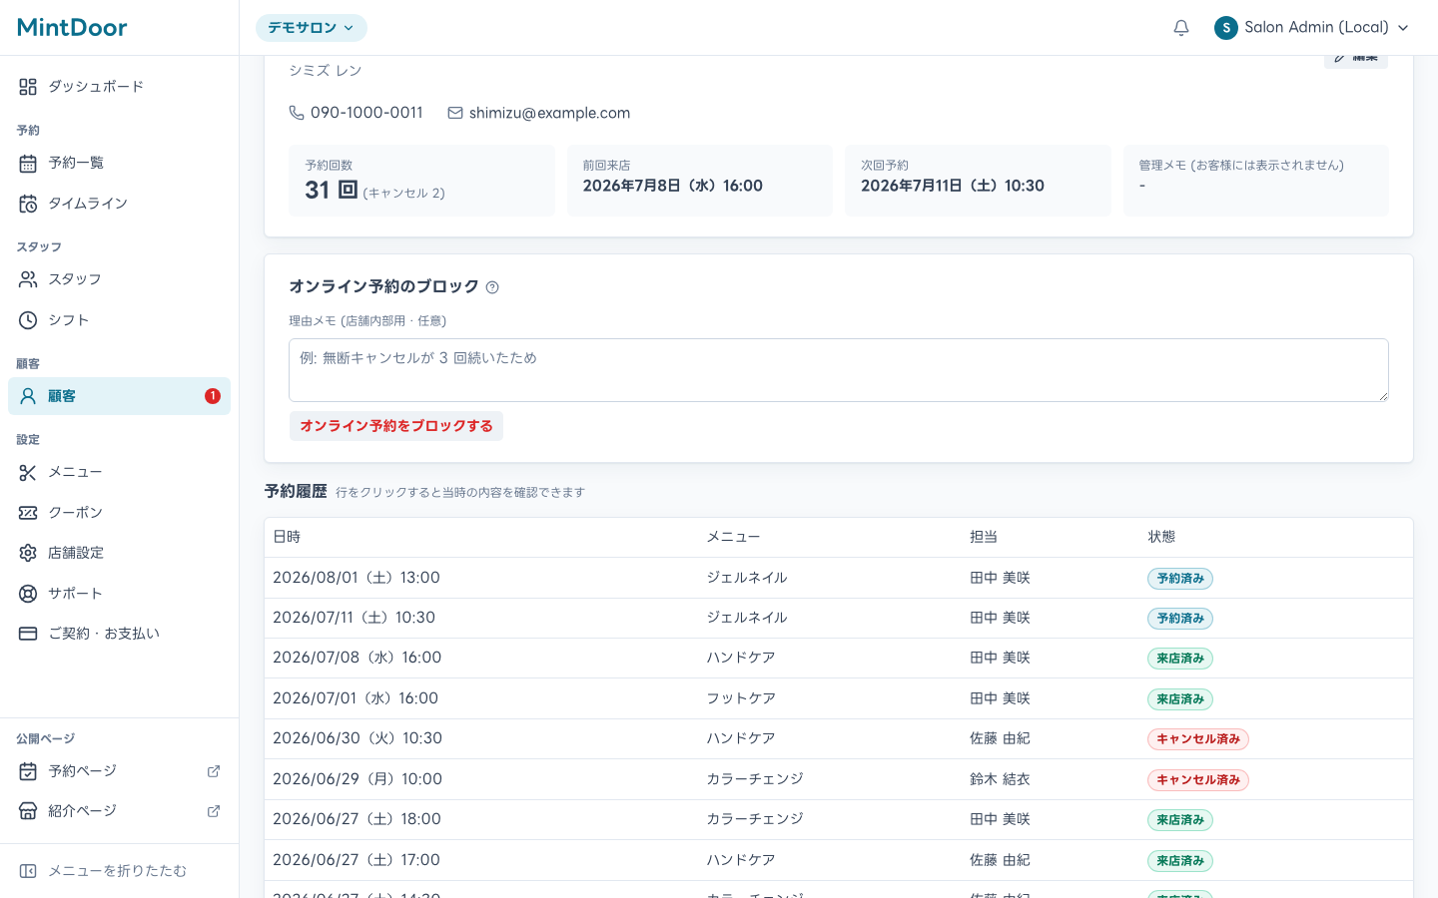Click the オンライン予約をブロックする button
Screen dimensions: 1438x898
pyautogui.click(x=396, y=426)
